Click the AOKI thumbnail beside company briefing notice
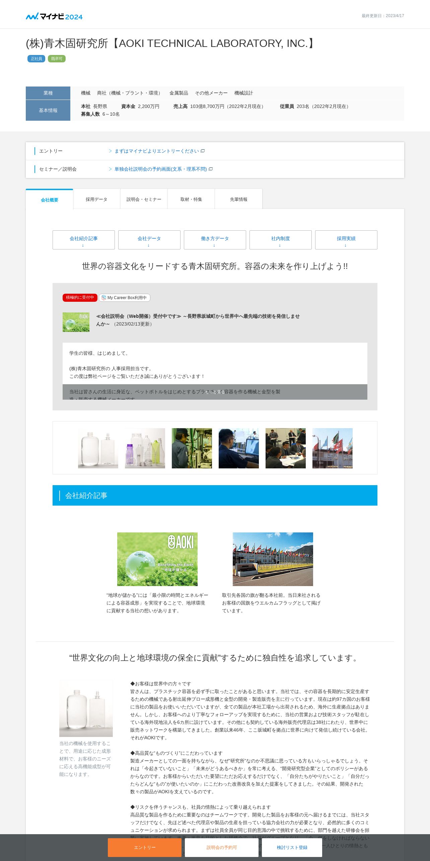Viewport: 430px width, 861px height. tap(76, 322)
